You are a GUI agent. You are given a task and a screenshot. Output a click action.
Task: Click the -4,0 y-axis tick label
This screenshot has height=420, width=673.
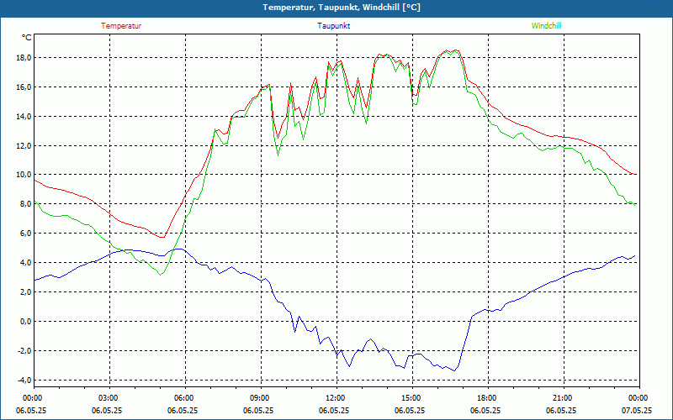click(x=24, y=380)
